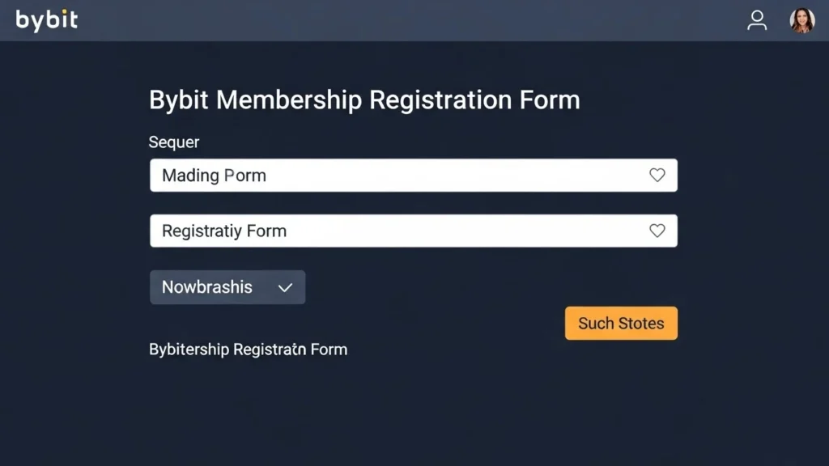The height and width of the screenshot is (466, 829).
Task: Click the Sequer field label
Action: pyautogui.click(x=174, y=142)
